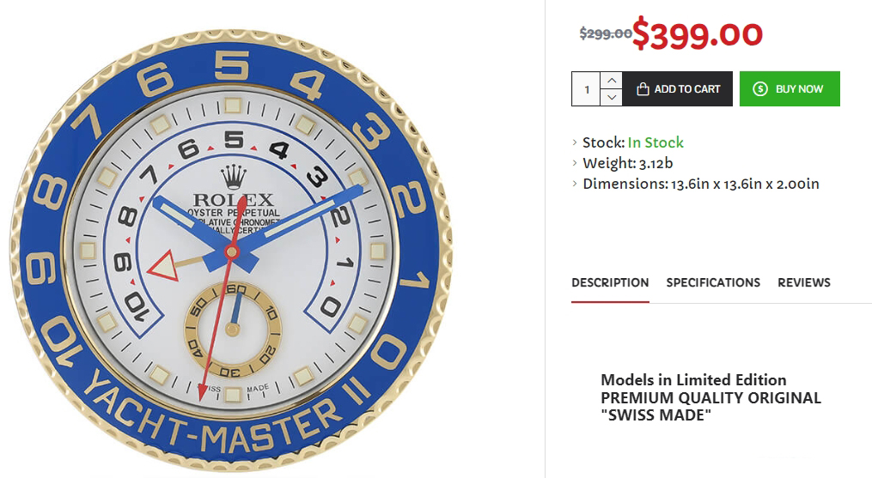Click the red triangle countdown pointer on dial
Viewport: 872px width, 478px height.
coord(163,266)
